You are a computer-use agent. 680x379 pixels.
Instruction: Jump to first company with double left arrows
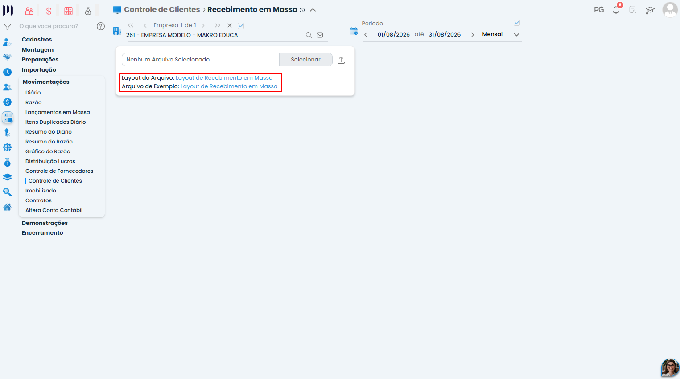(131, 25)
